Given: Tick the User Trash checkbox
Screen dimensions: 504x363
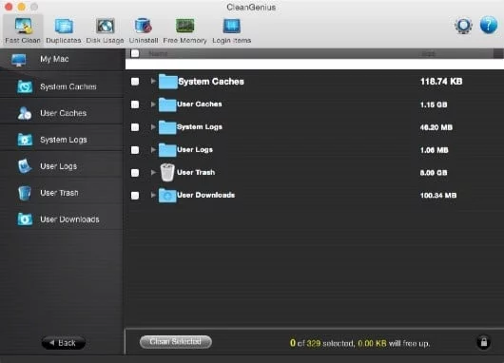Looking at the screenshot, I should [x=135, y=173].
